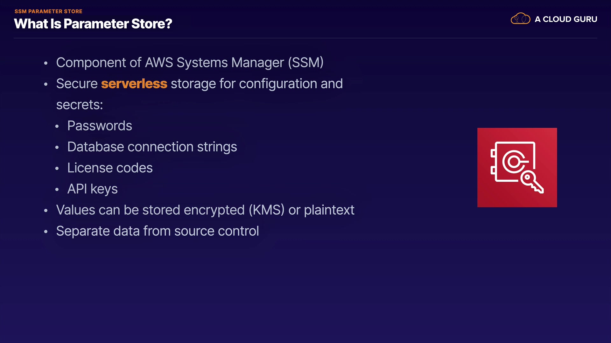This screenshot has width=611, height=343.
Task: Click the safe dial circle in the red icon
Action: pos(513,162)
